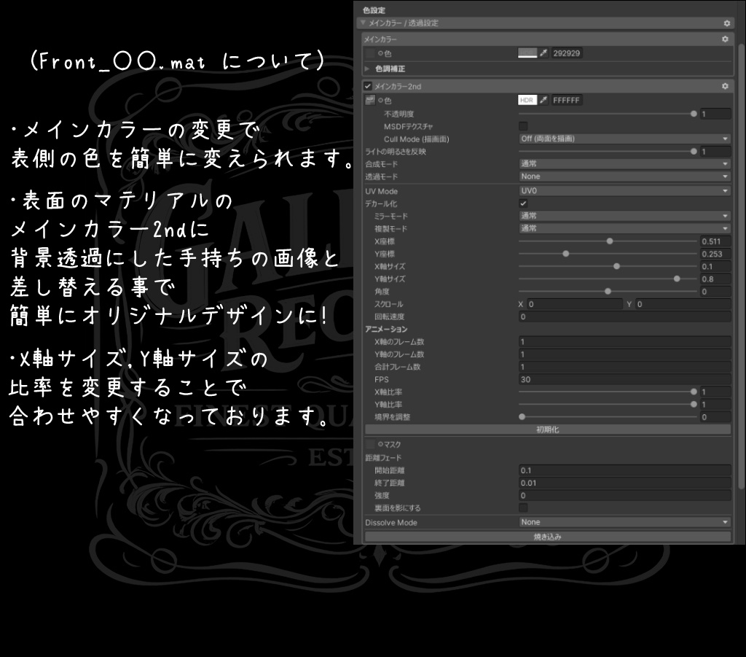Uncheck the デカール化 option
The height and width of the screenshot is (657, 746).
coord(522,203)
